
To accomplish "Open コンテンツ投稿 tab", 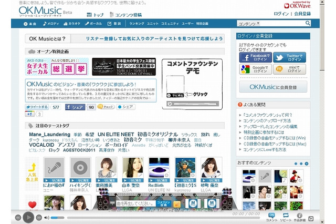I will coord(125,15).
